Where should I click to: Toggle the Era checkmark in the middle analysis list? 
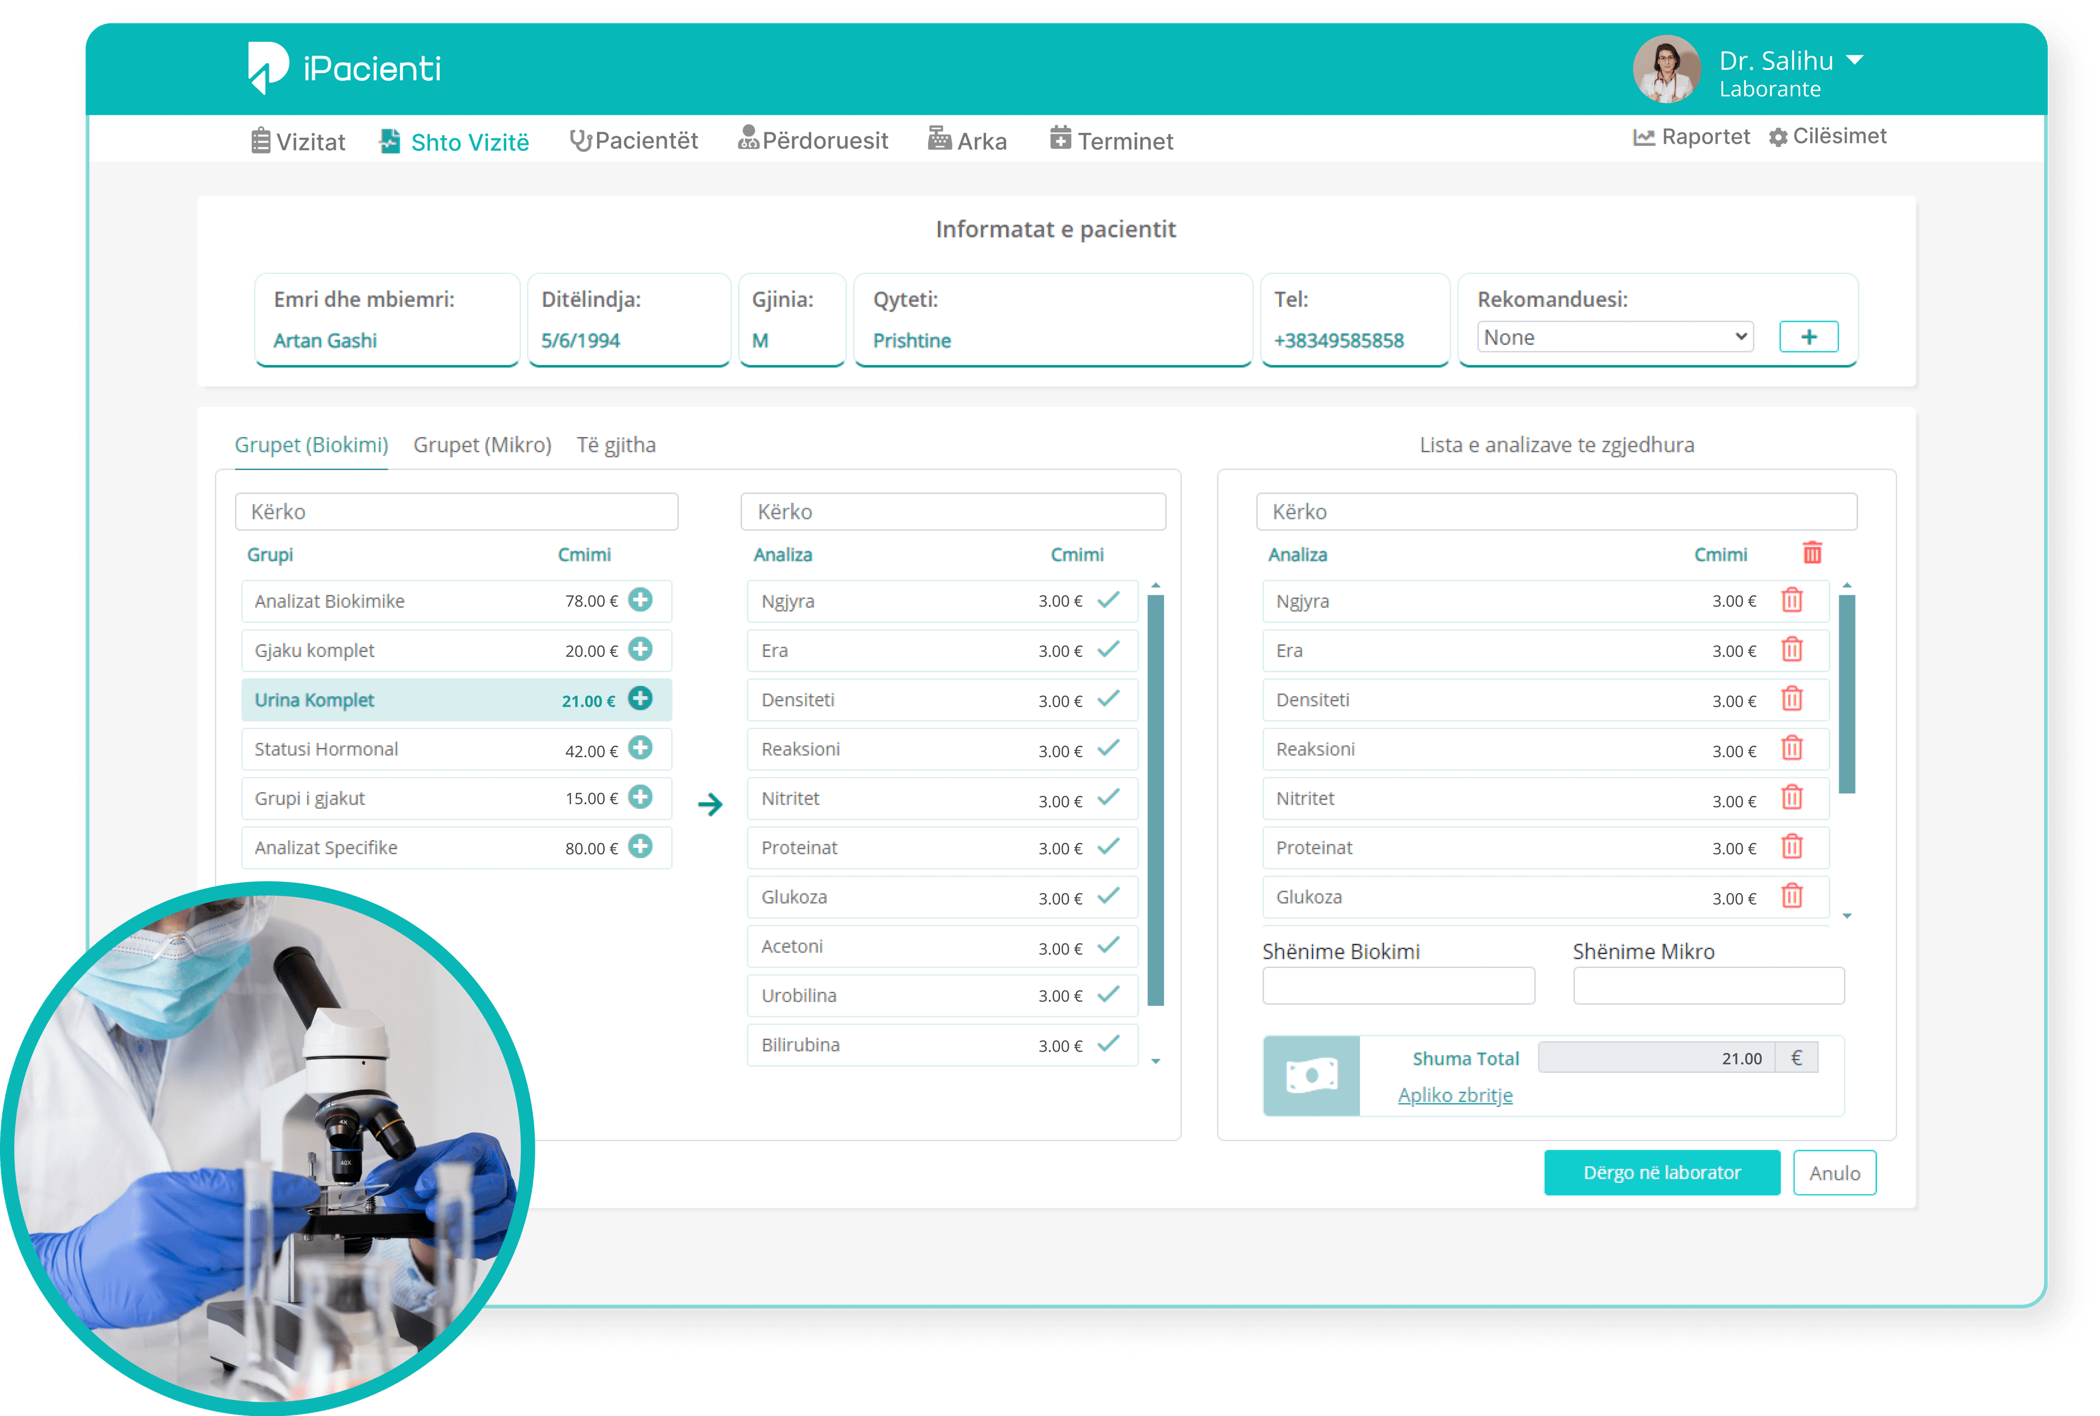click(x=1109, y=649)
